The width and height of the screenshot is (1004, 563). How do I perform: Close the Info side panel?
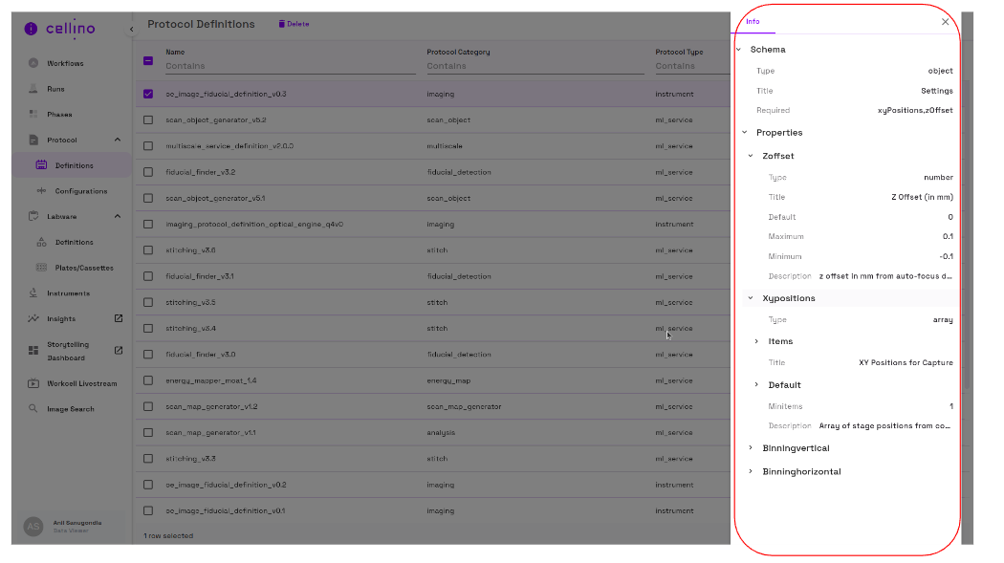[946, 21]
